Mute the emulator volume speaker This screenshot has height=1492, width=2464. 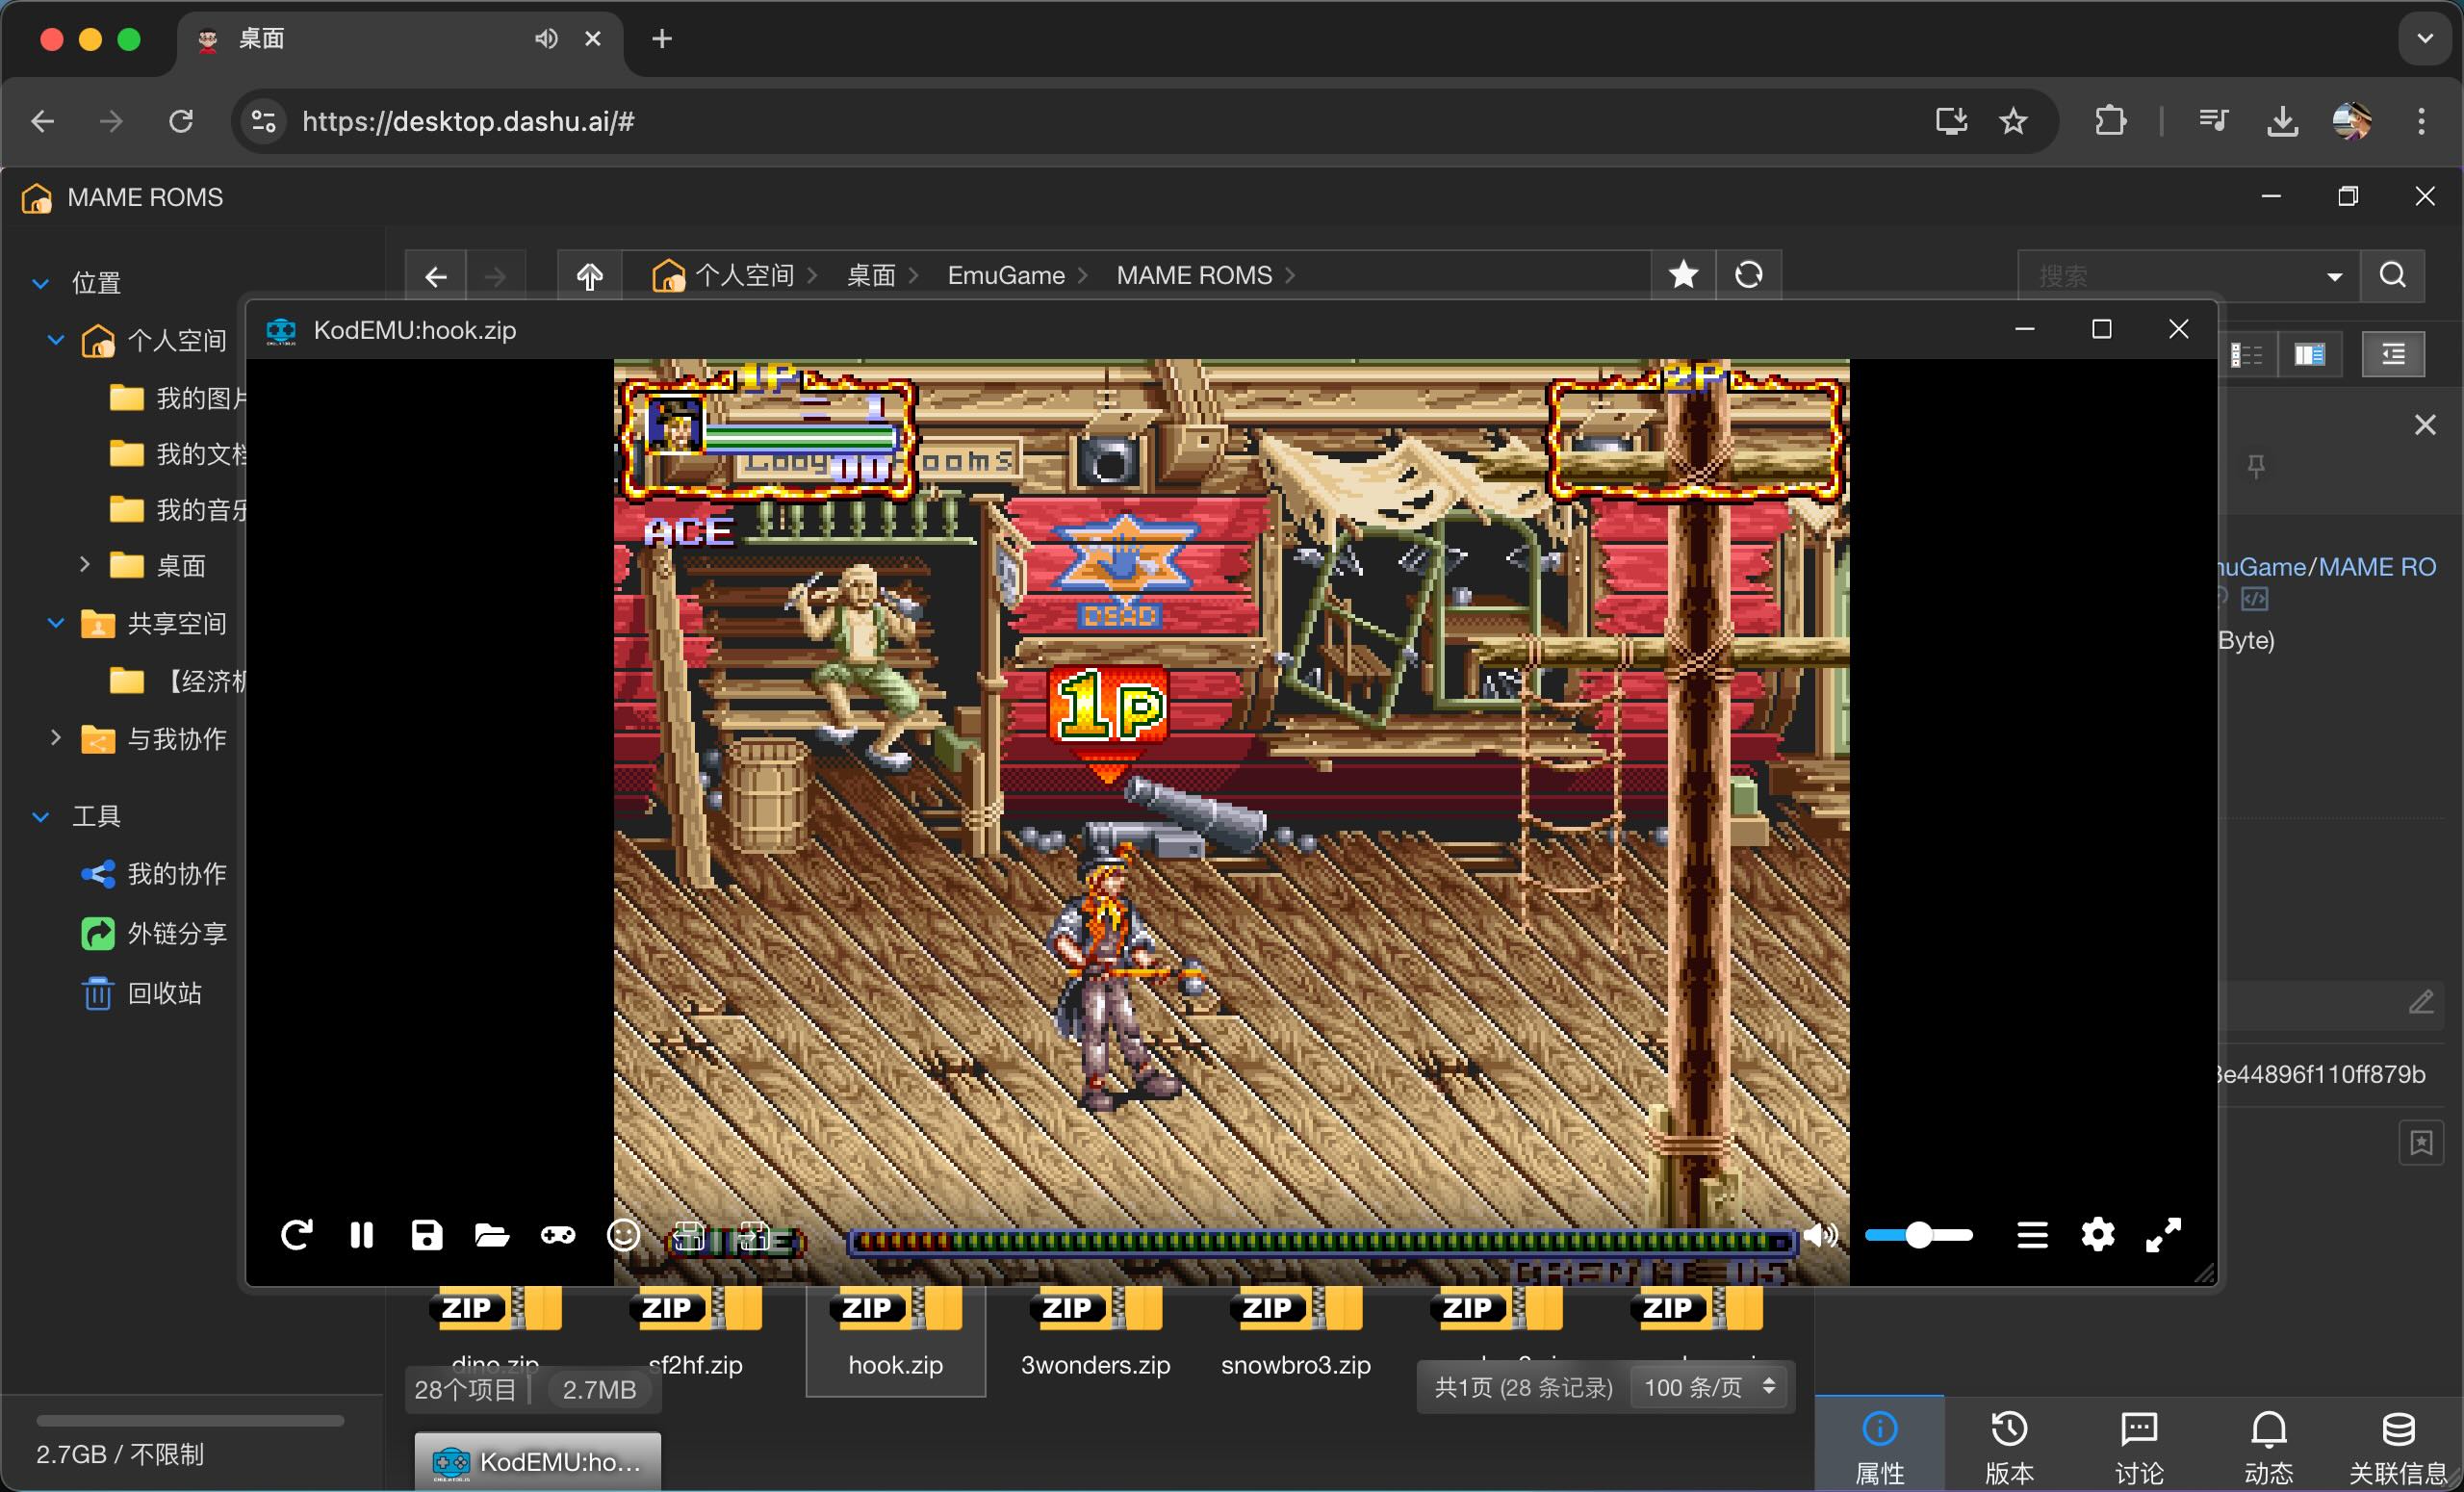pyautogui.click(x=1821, y=1235)
